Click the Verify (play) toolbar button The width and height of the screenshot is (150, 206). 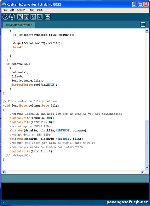5,17
